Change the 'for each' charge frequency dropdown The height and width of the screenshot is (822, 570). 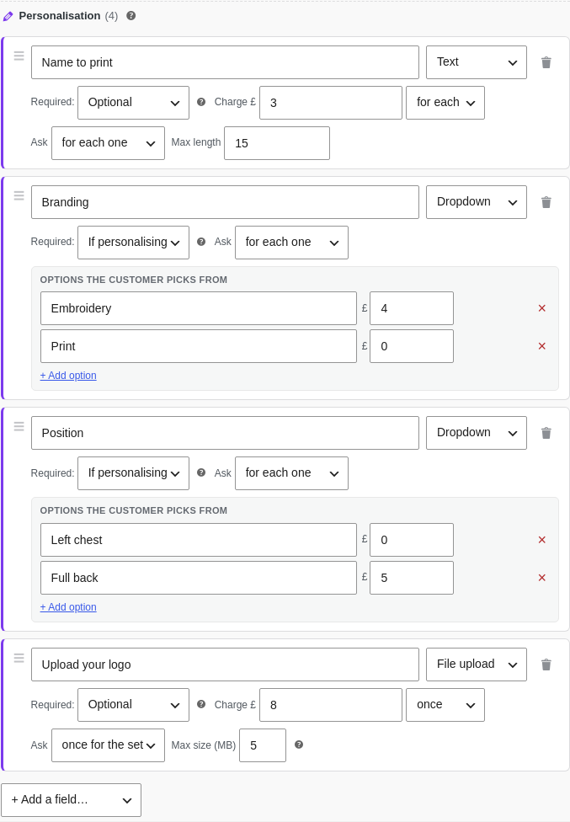point(445,103)
